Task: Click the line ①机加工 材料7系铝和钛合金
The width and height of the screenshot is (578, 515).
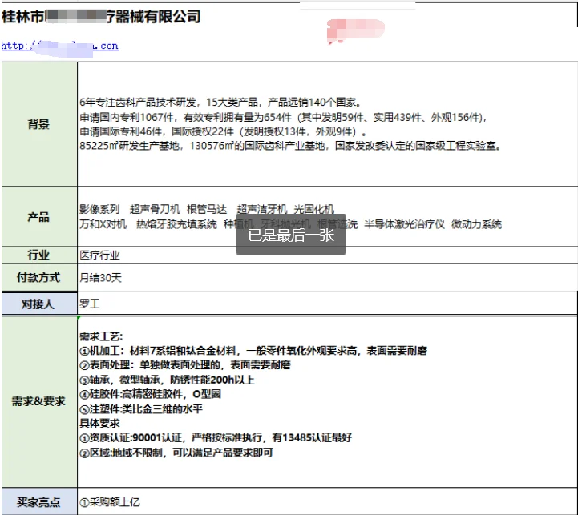Action: point(253,350)
